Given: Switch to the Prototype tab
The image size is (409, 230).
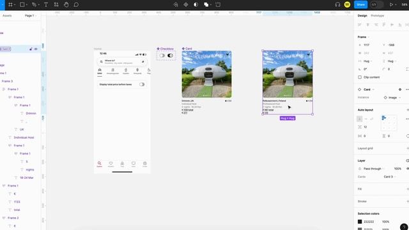Looking at the screenshot, I should point(377,15).
